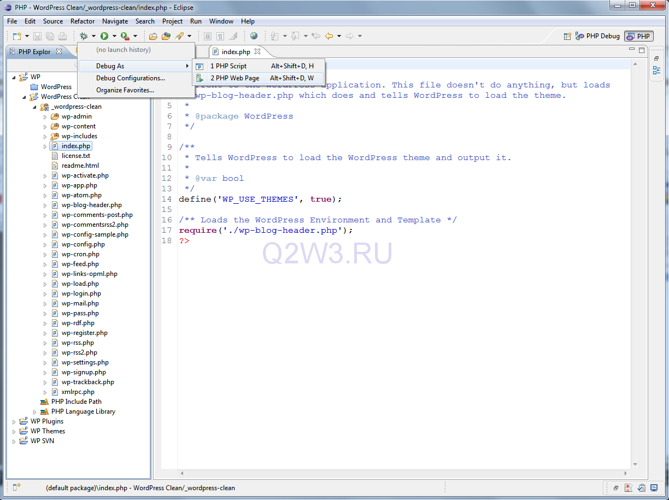Click line 14 define statement in editor
The width and height of the screenshot is (669, 500).
tap(260, 199)
